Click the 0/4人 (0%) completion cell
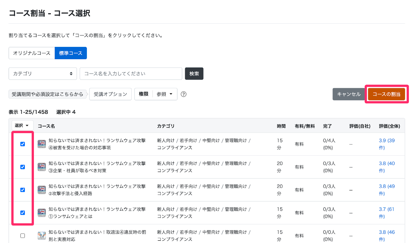Screen dimensions: 416x243 click(329, 144)
